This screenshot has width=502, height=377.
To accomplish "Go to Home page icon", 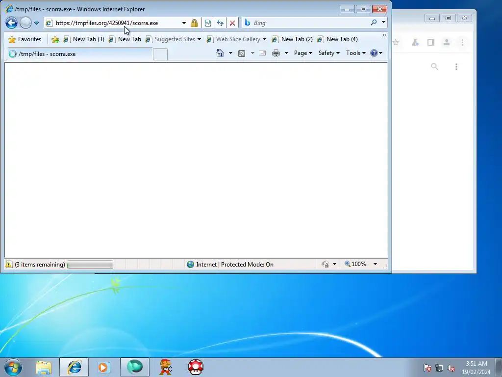I will (x=220, y=53).
